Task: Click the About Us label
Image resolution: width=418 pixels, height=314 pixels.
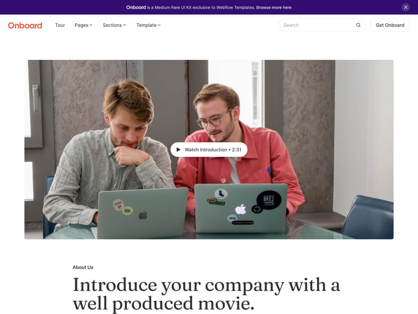Action: tap(83, 267)
